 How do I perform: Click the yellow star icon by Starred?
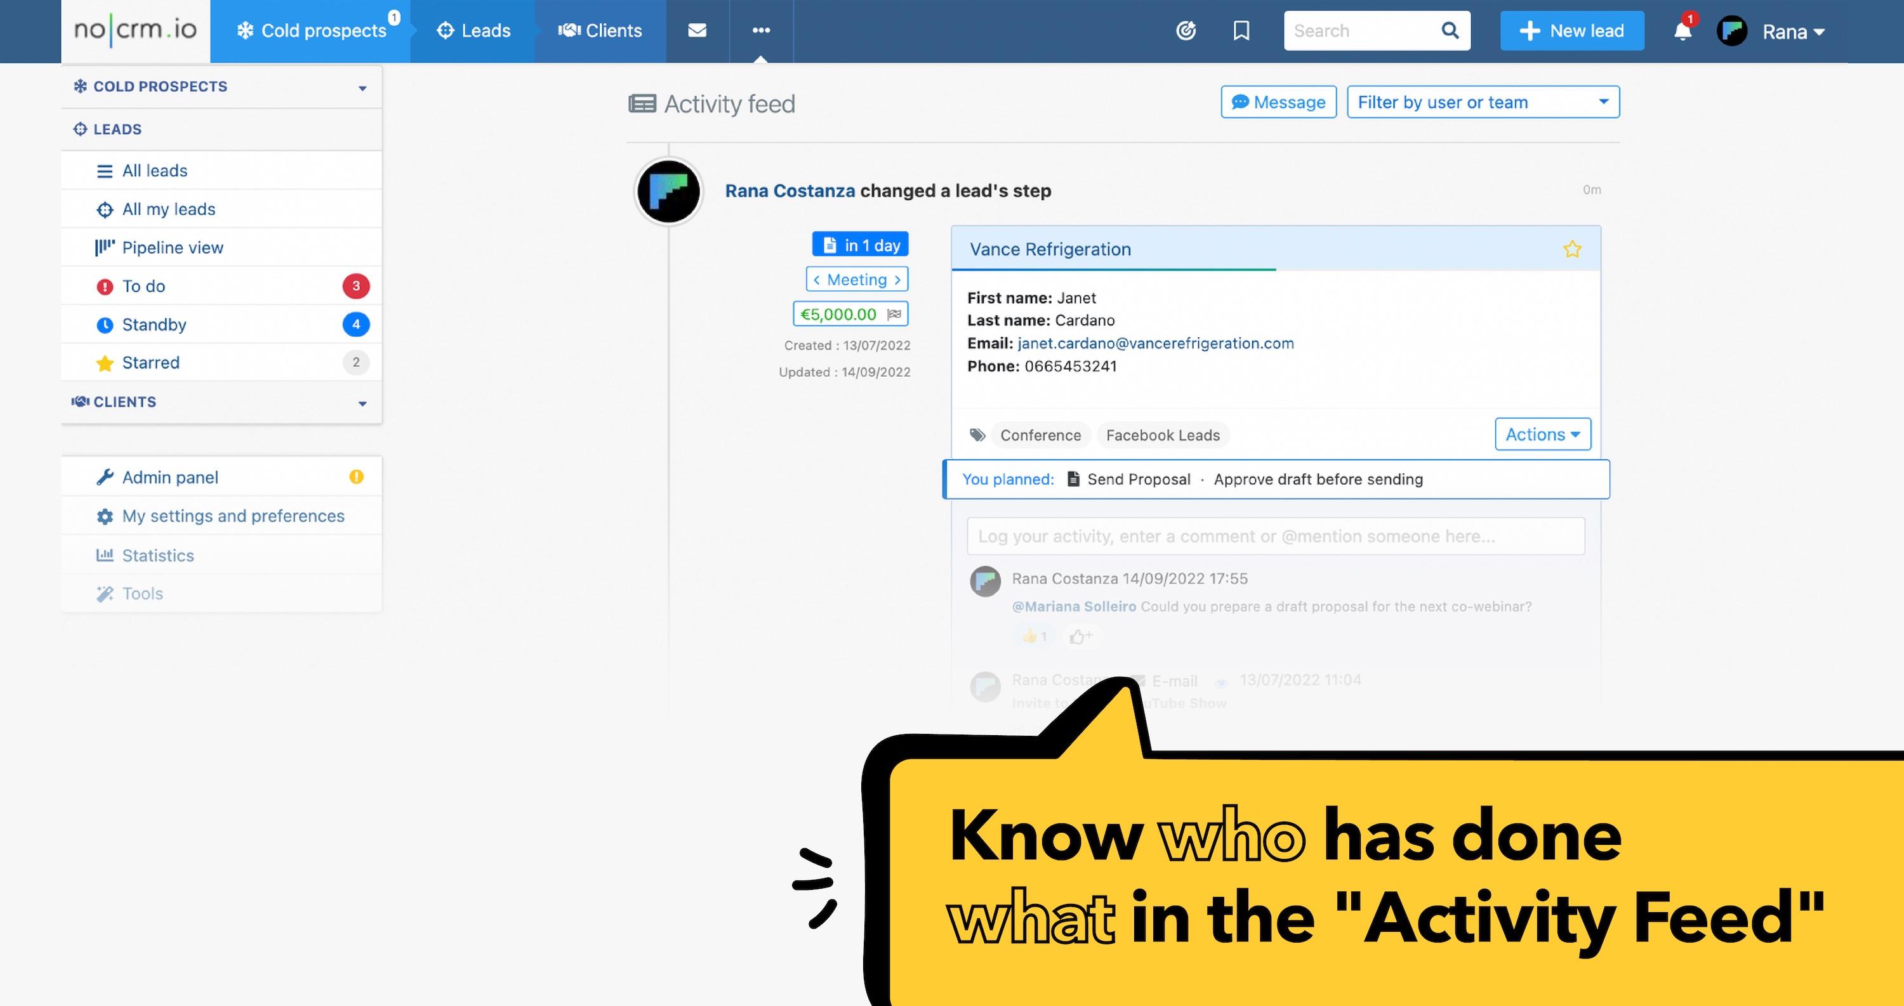tap(105, 363)
